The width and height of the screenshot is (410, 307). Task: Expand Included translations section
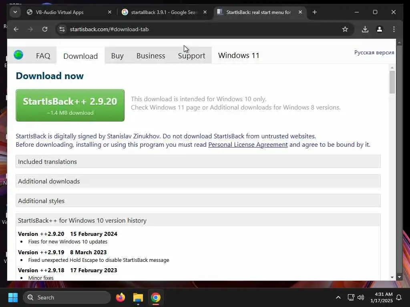coord(198,161)
